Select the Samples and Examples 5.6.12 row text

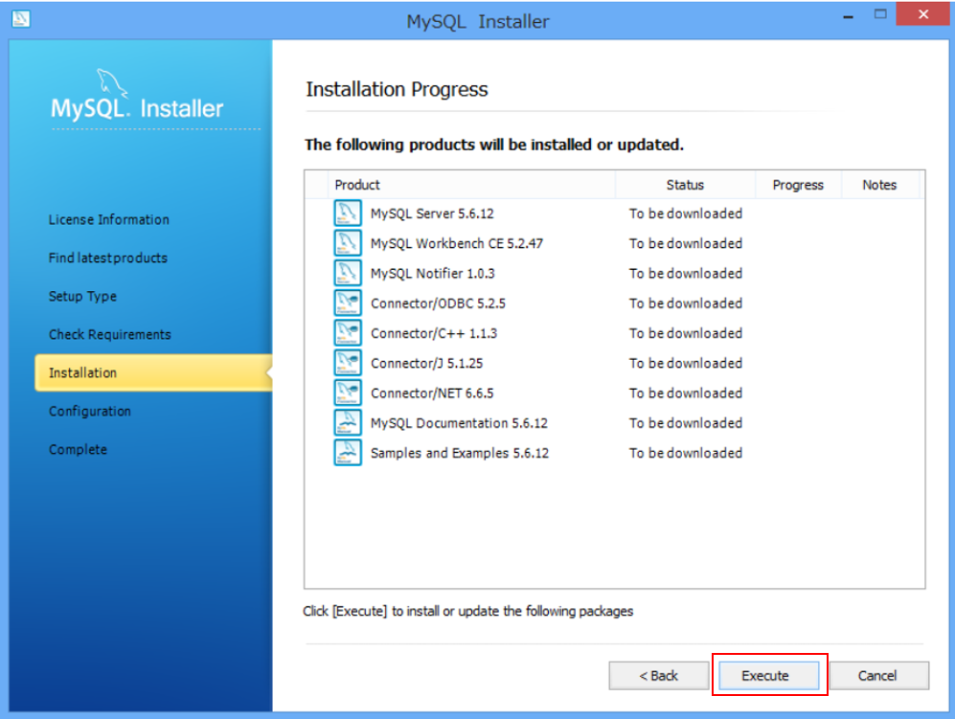tap(459, 452)
